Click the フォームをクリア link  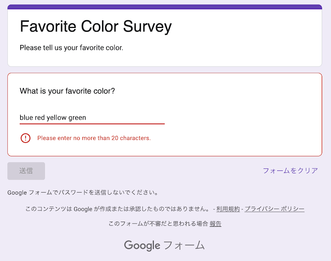290,170
